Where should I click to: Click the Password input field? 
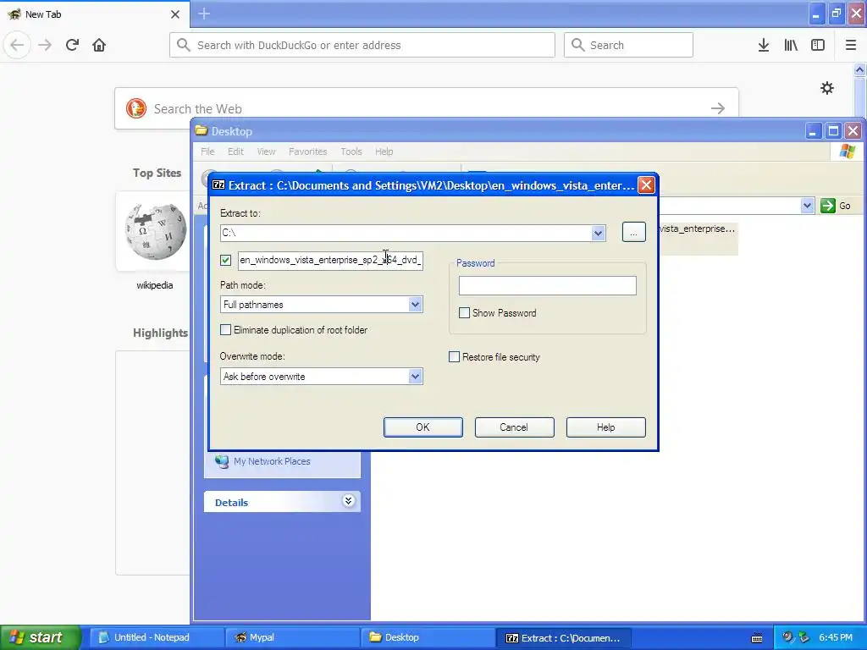(548, 285)
